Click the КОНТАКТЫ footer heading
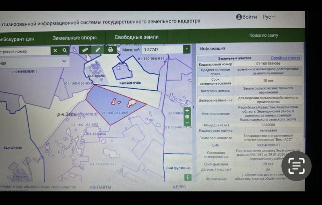The image size is (322, 205). pos(100,187)
